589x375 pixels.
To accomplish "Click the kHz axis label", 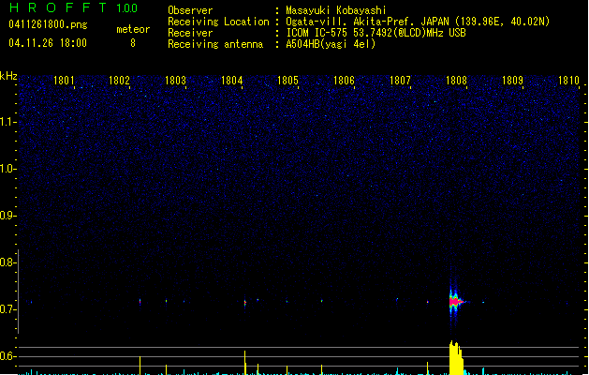I will (x=8, y=76).
